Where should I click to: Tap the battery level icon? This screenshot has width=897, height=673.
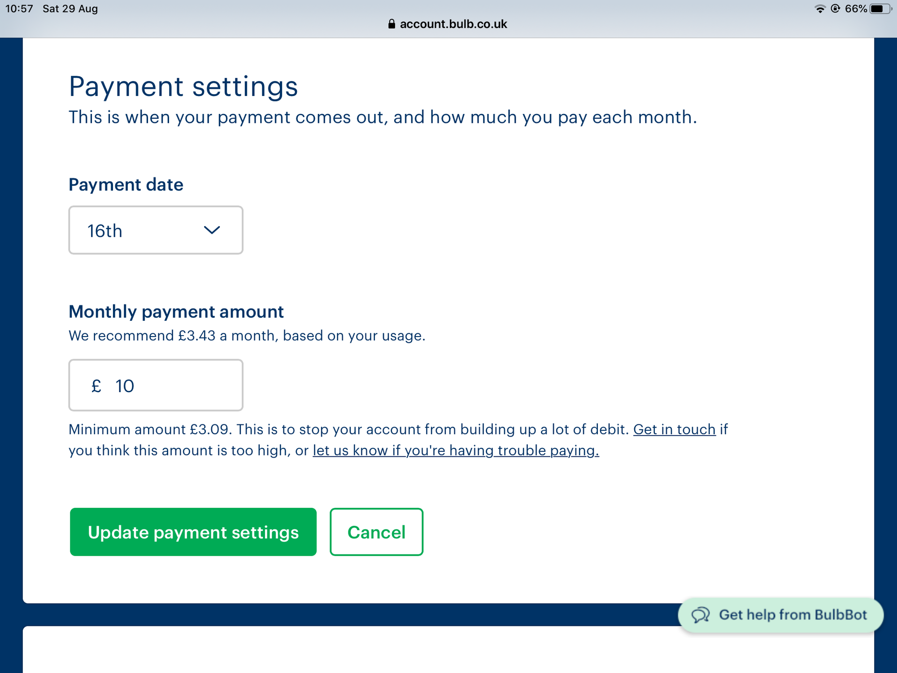(x=880, y=9)
